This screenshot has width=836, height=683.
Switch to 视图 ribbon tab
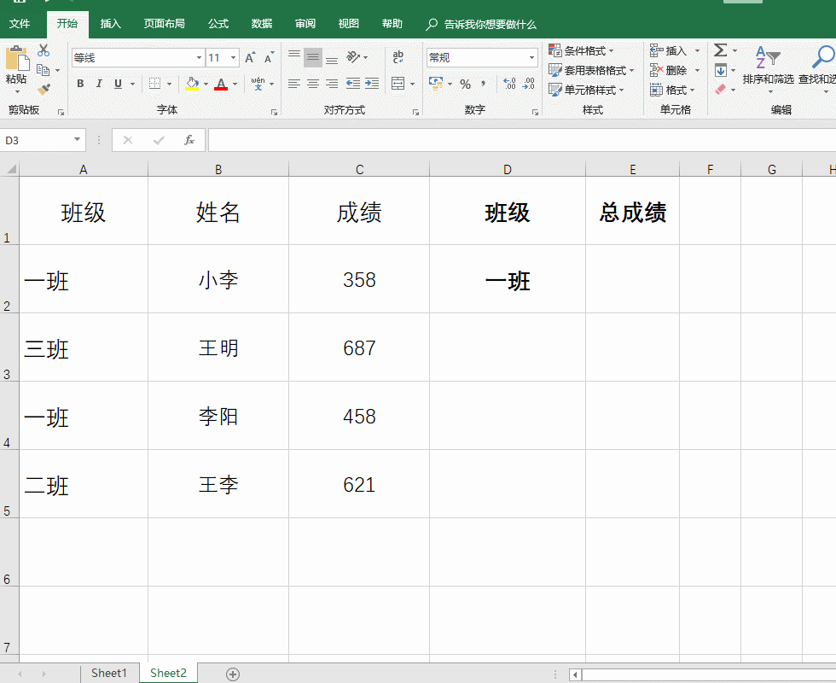click(348, 24)
